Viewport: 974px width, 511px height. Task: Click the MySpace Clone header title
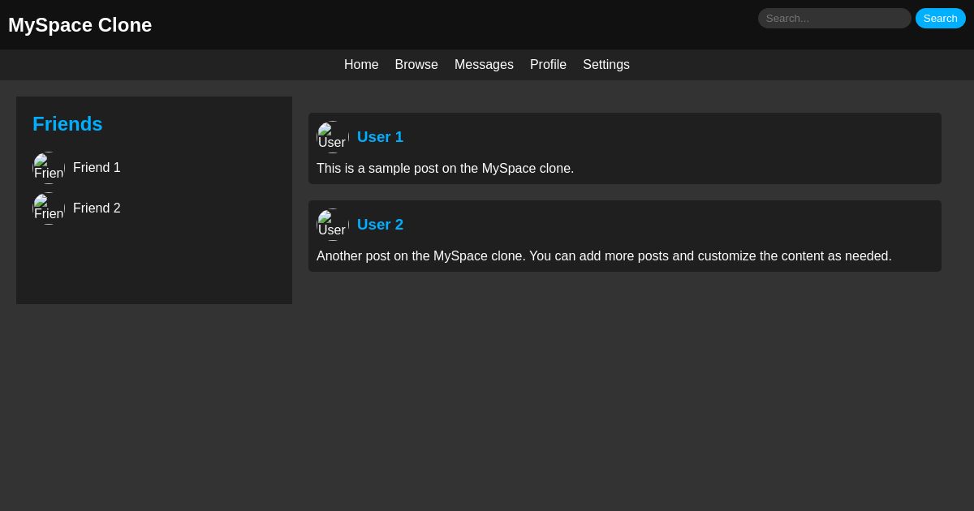80,25
